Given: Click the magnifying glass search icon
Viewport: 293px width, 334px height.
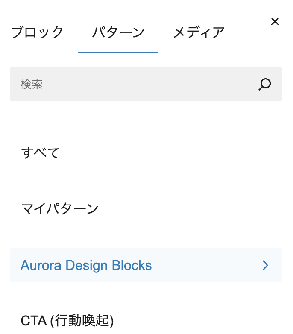Looking at the screenshot, I should (x=265, y=84).
